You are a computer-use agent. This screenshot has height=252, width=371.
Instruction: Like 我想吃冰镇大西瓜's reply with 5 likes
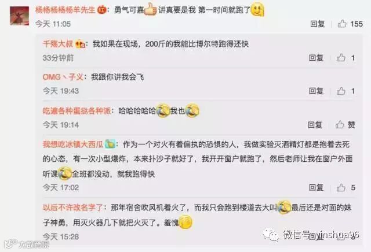point(341,188)
